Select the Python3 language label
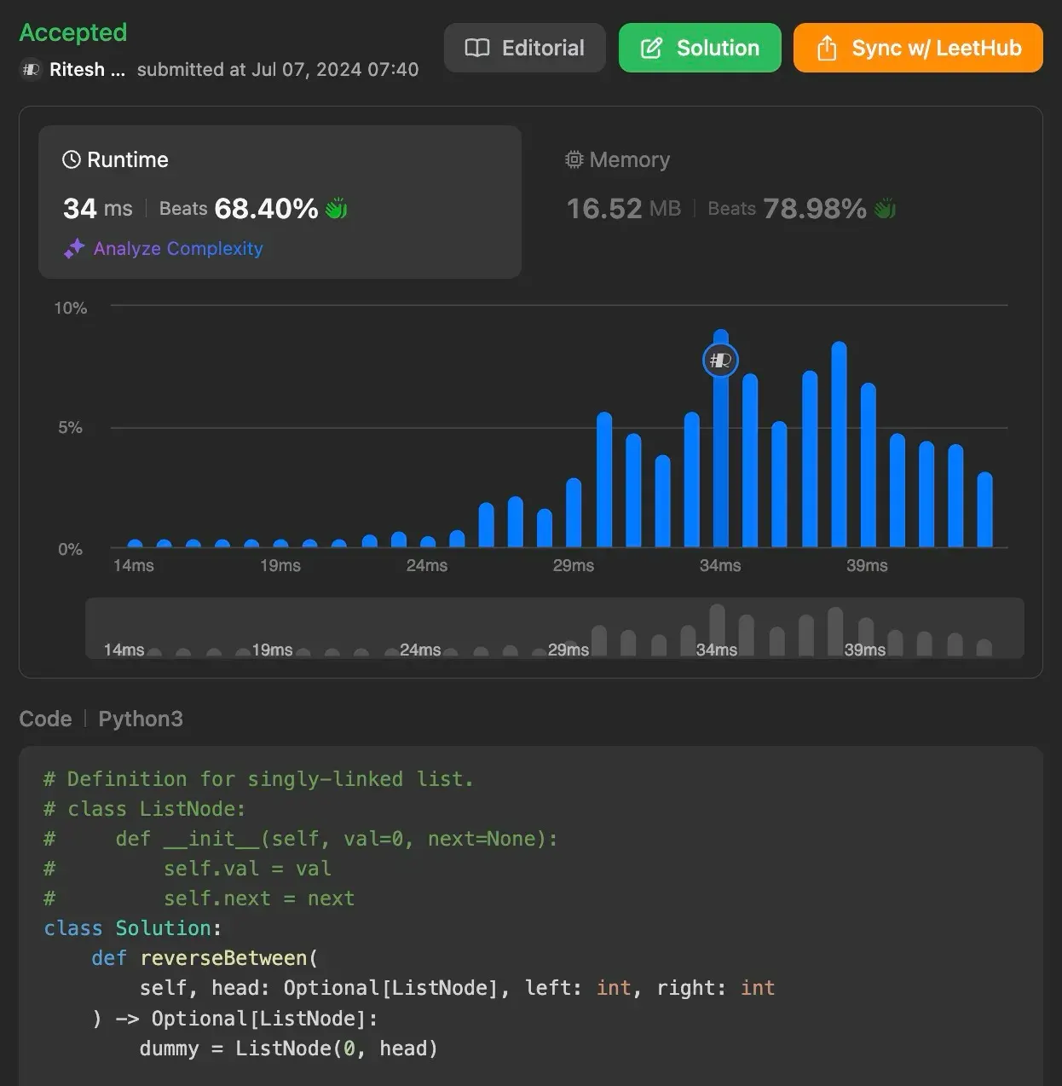The height and width of the screenshot is (1086, 1062). tap(140, 718)
